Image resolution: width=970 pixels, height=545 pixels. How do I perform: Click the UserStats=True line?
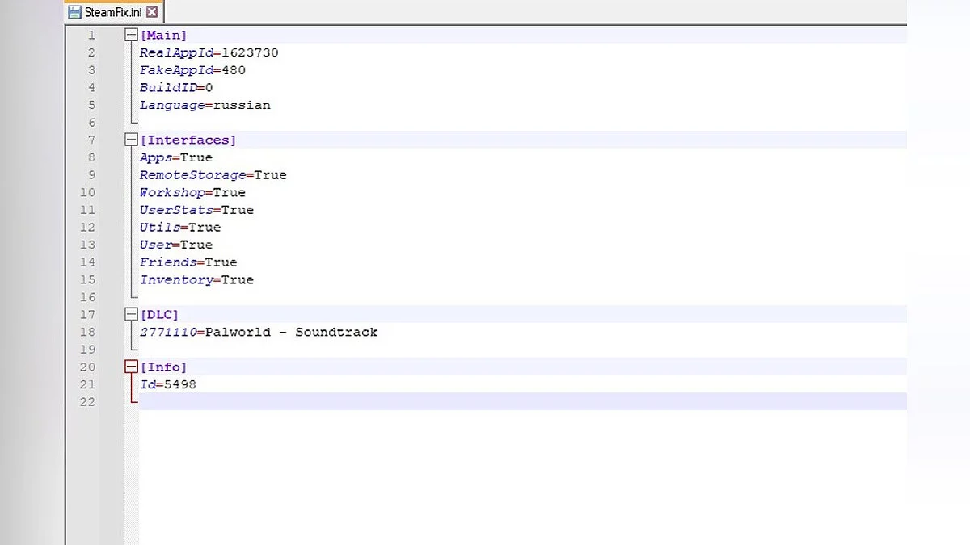coord(196,210)
